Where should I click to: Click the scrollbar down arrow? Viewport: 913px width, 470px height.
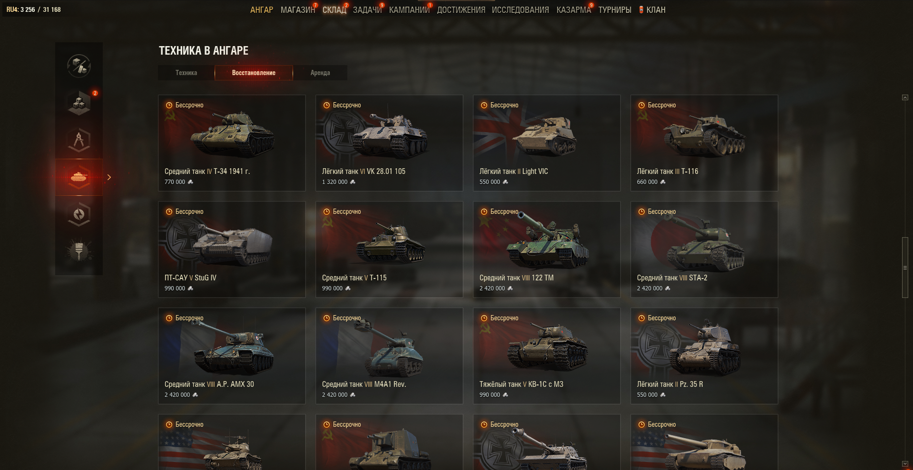click(x=905, y=463)
